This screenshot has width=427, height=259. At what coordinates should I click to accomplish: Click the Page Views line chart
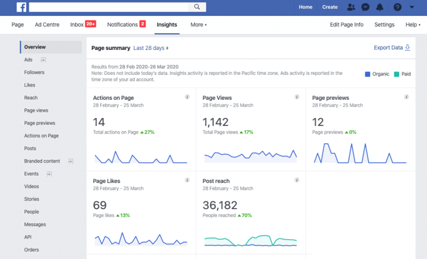point(251,156)
